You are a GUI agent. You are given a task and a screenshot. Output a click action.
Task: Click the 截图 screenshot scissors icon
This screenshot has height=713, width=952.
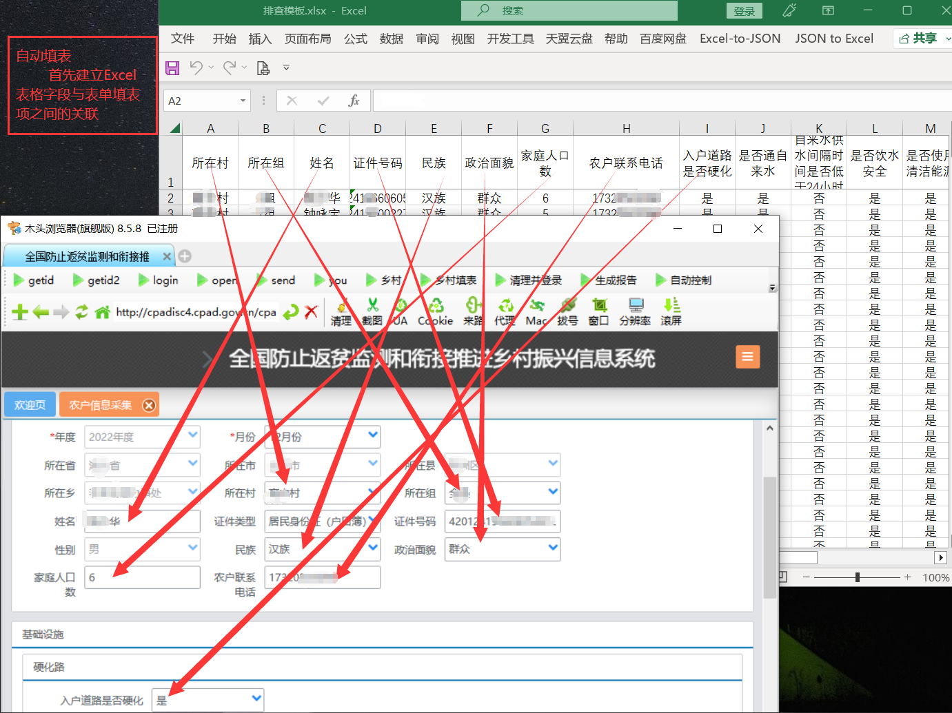(x=372, y=311)
